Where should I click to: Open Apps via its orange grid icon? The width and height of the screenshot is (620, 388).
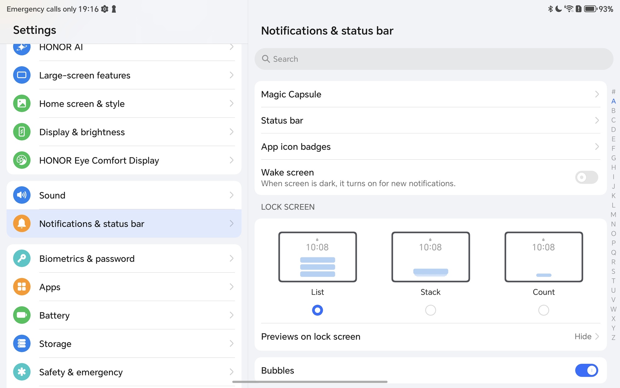[x=22, y=286]
